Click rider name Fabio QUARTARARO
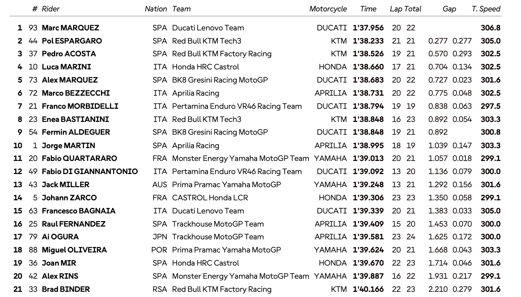521x297 pixels. [79, 159]
